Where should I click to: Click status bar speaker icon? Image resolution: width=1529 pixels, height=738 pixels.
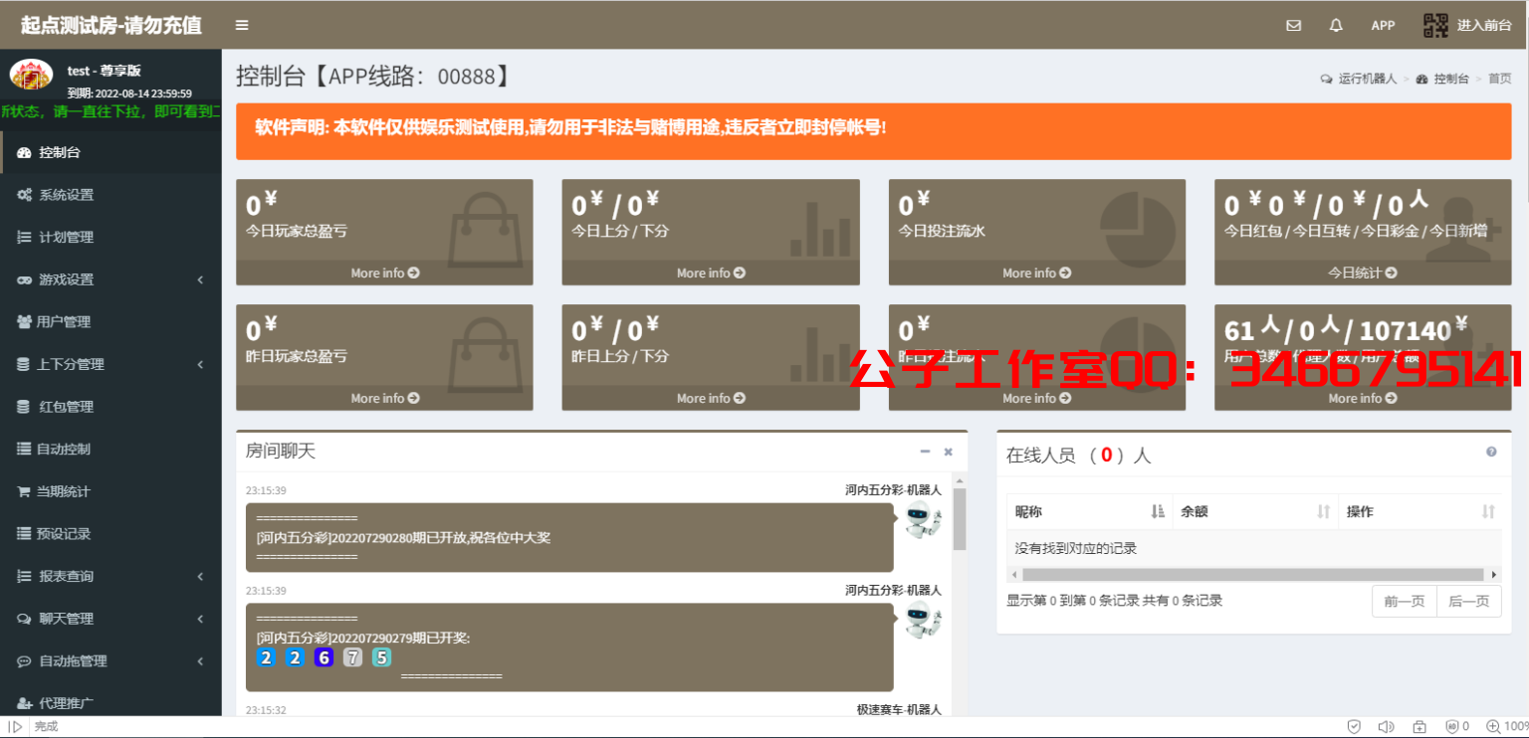1386,727
